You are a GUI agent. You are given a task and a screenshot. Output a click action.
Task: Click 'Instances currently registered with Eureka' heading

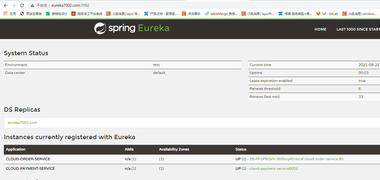(x=70, y=137)
